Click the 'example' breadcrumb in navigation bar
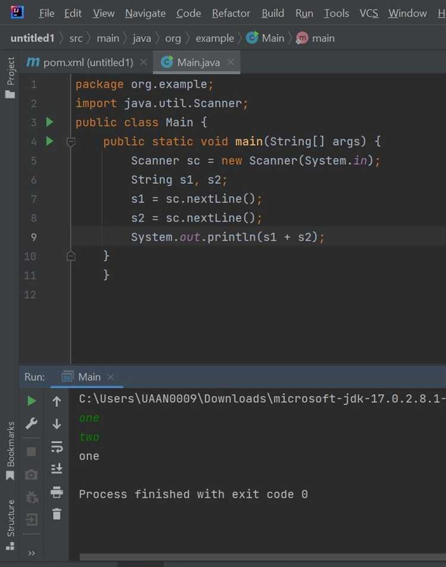 point(215,38)
